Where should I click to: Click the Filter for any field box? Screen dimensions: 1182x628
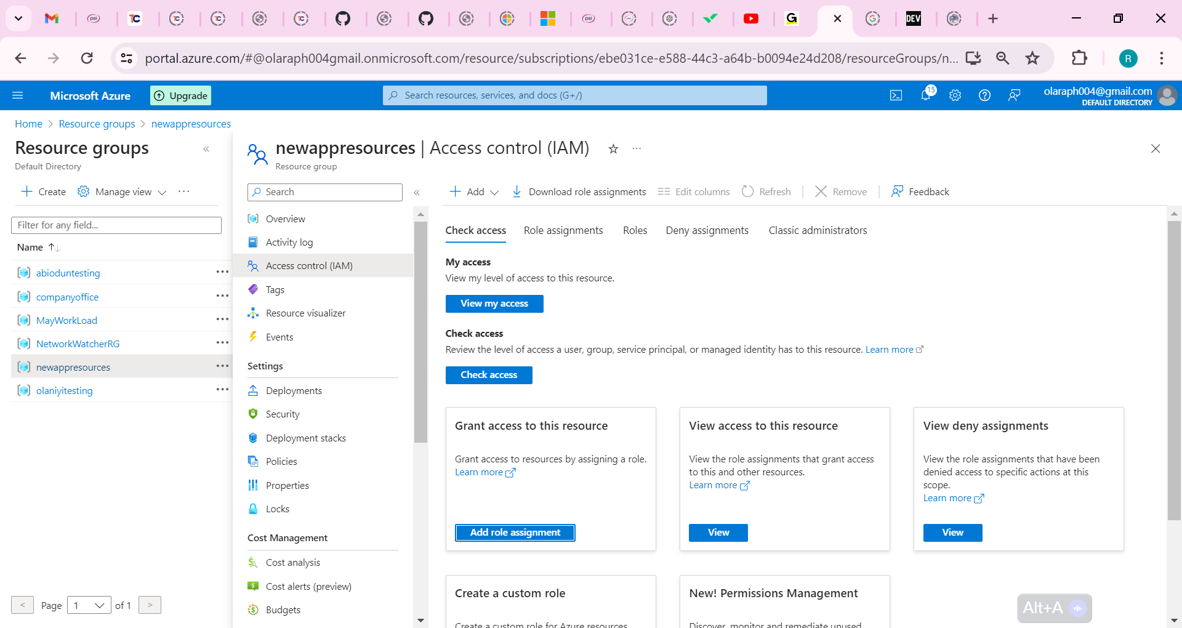pyautogui.click(x=116, y=225)
